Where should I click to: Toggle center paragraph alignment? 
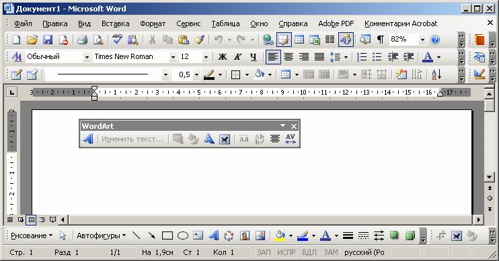coord(289,57)
